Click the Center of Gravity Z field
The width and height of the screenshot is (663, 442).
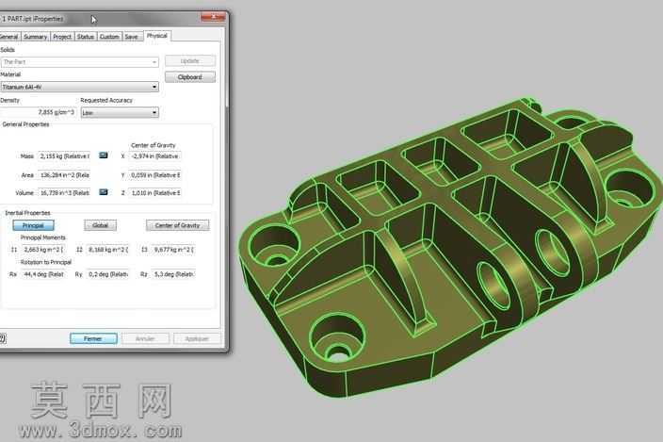[154, 193]
